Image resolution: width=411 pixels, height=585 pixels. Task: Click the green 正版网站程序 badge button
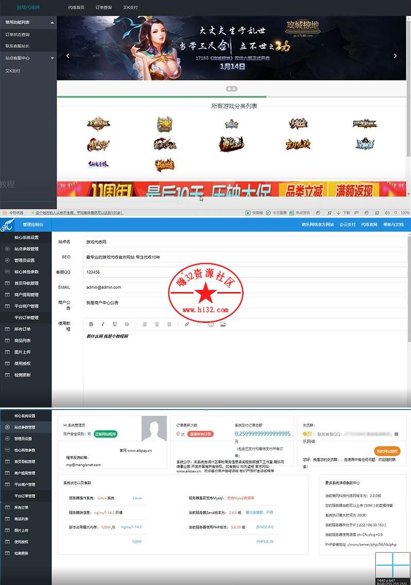106,434
